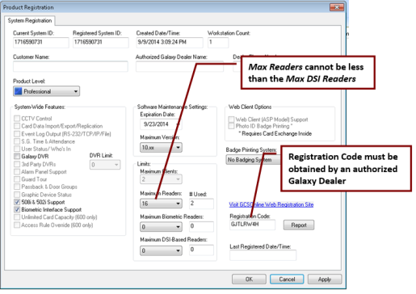Screen dimensions: 416x294
Task: Close the Product Registration window
Action: pyautogui.click(x=337, y=7)
